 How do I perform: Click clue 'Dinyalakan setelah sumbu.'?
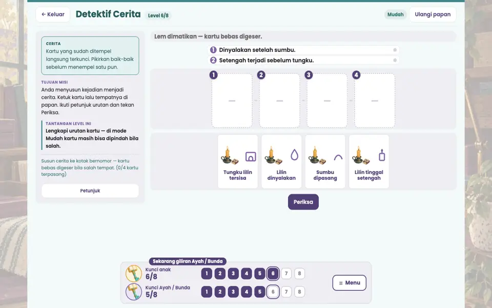click(303, 50)
